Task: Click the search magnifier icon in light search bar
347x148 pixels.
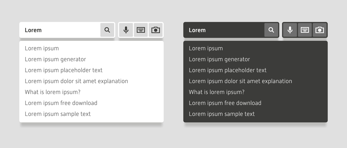Action: pos(107,30)
